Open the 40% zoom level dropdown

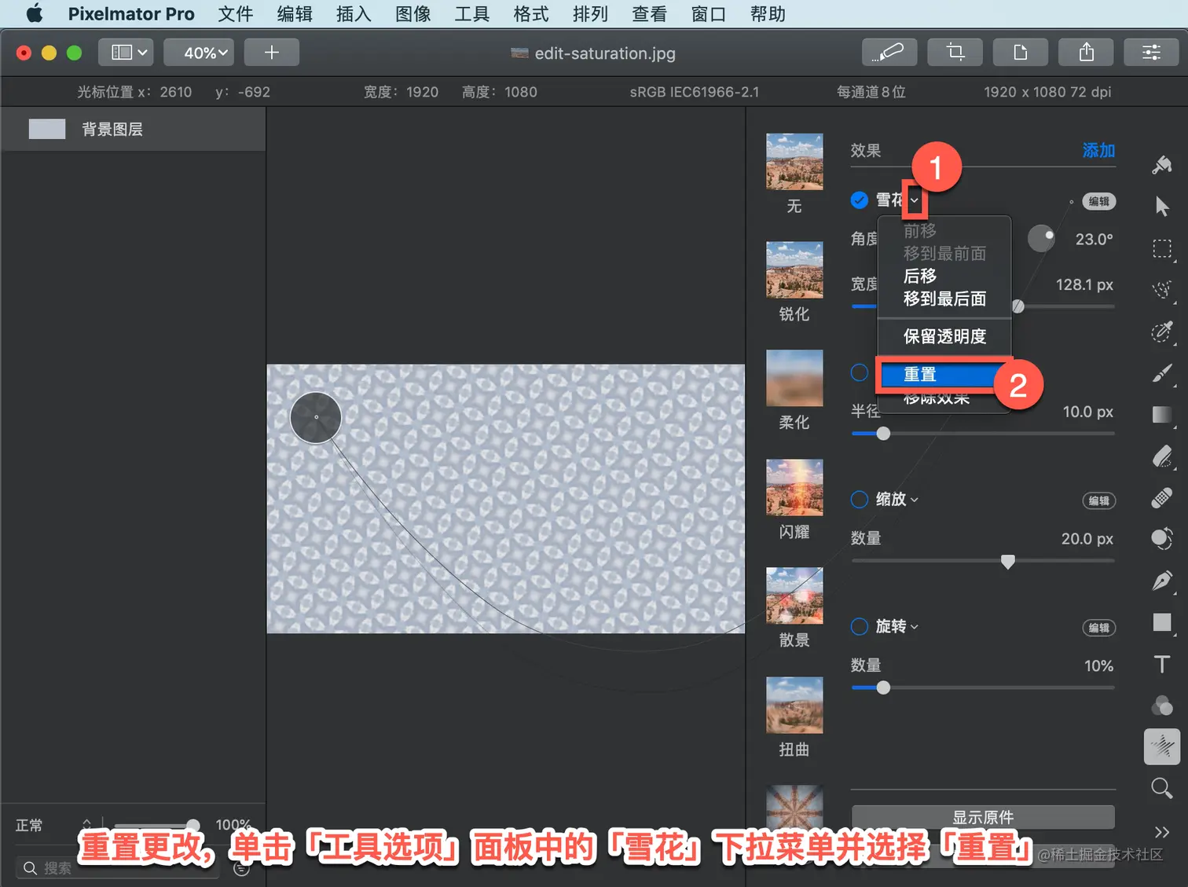click(x=199, y=53)
